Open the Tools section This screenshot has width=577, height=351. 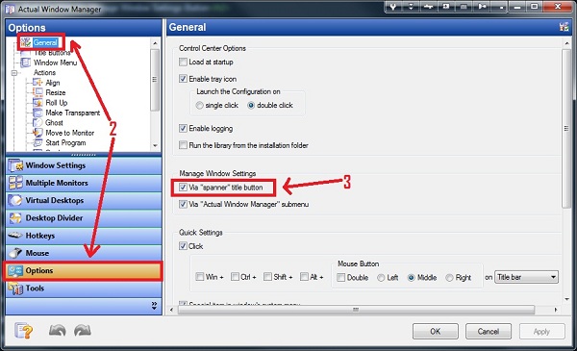[84, 288]
